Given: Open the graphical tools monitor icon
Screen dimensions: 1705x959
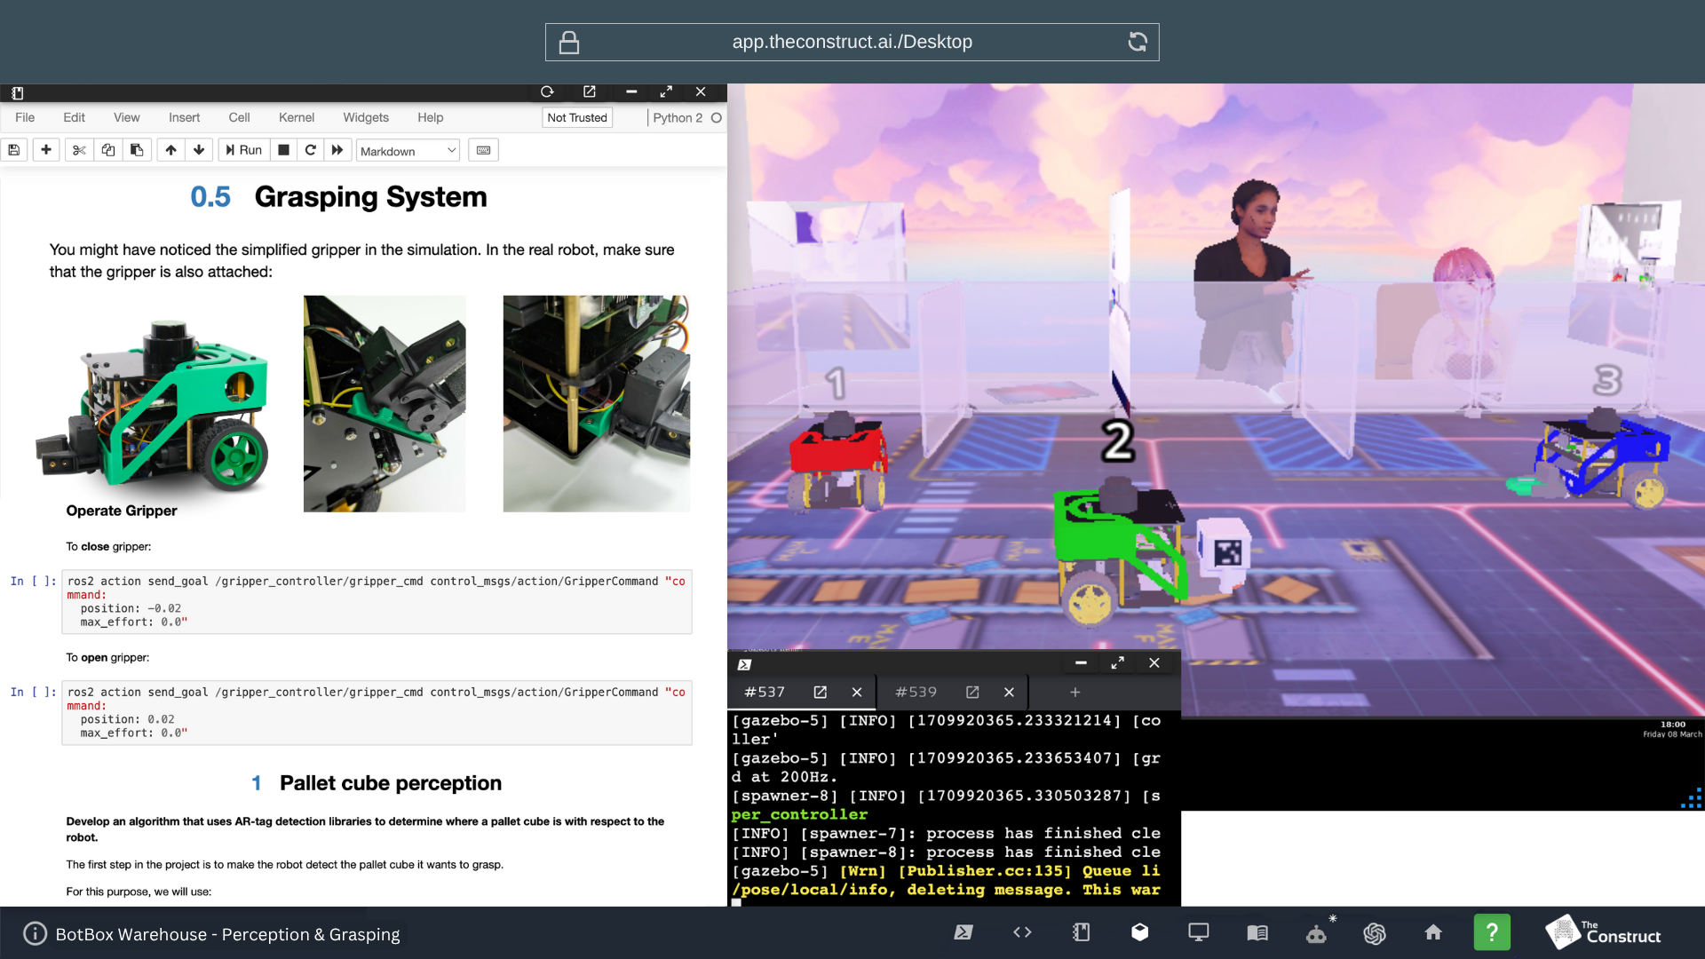Looking at the screenshot, I should 1199,932.
